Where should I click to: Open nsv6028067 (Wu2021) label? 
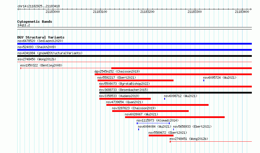pyautogui.click(x=141, y=114)
